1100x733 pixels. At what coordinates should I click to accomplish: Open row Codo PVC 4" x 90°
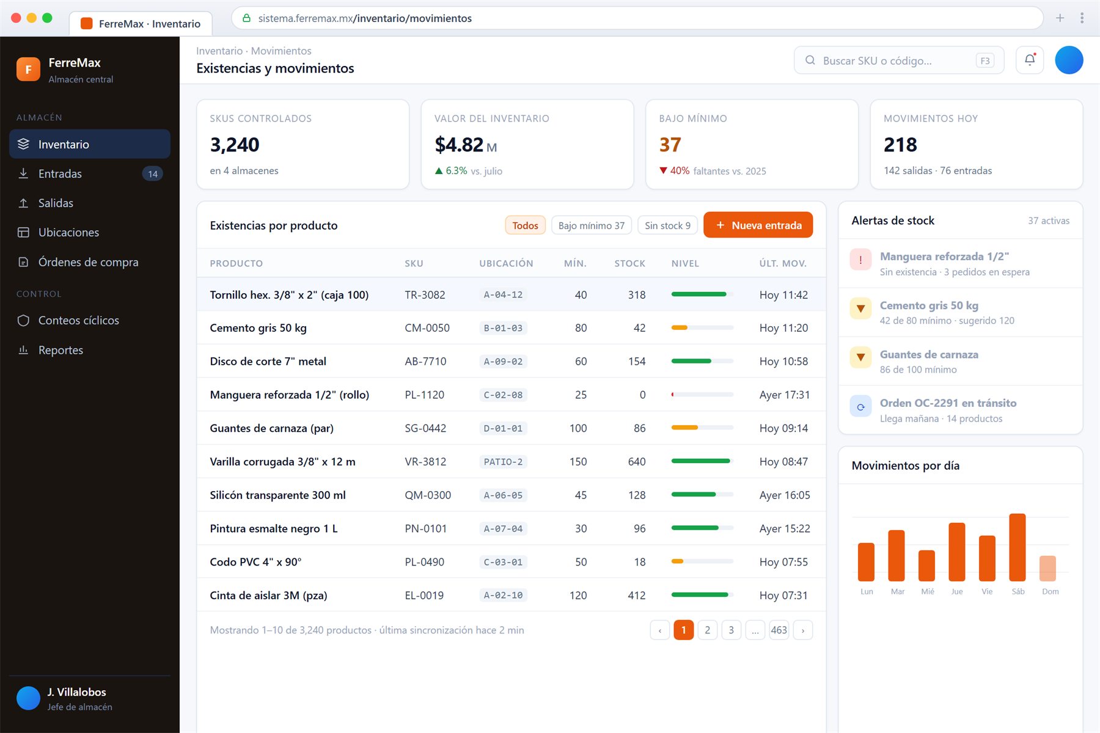click(511, 561)
